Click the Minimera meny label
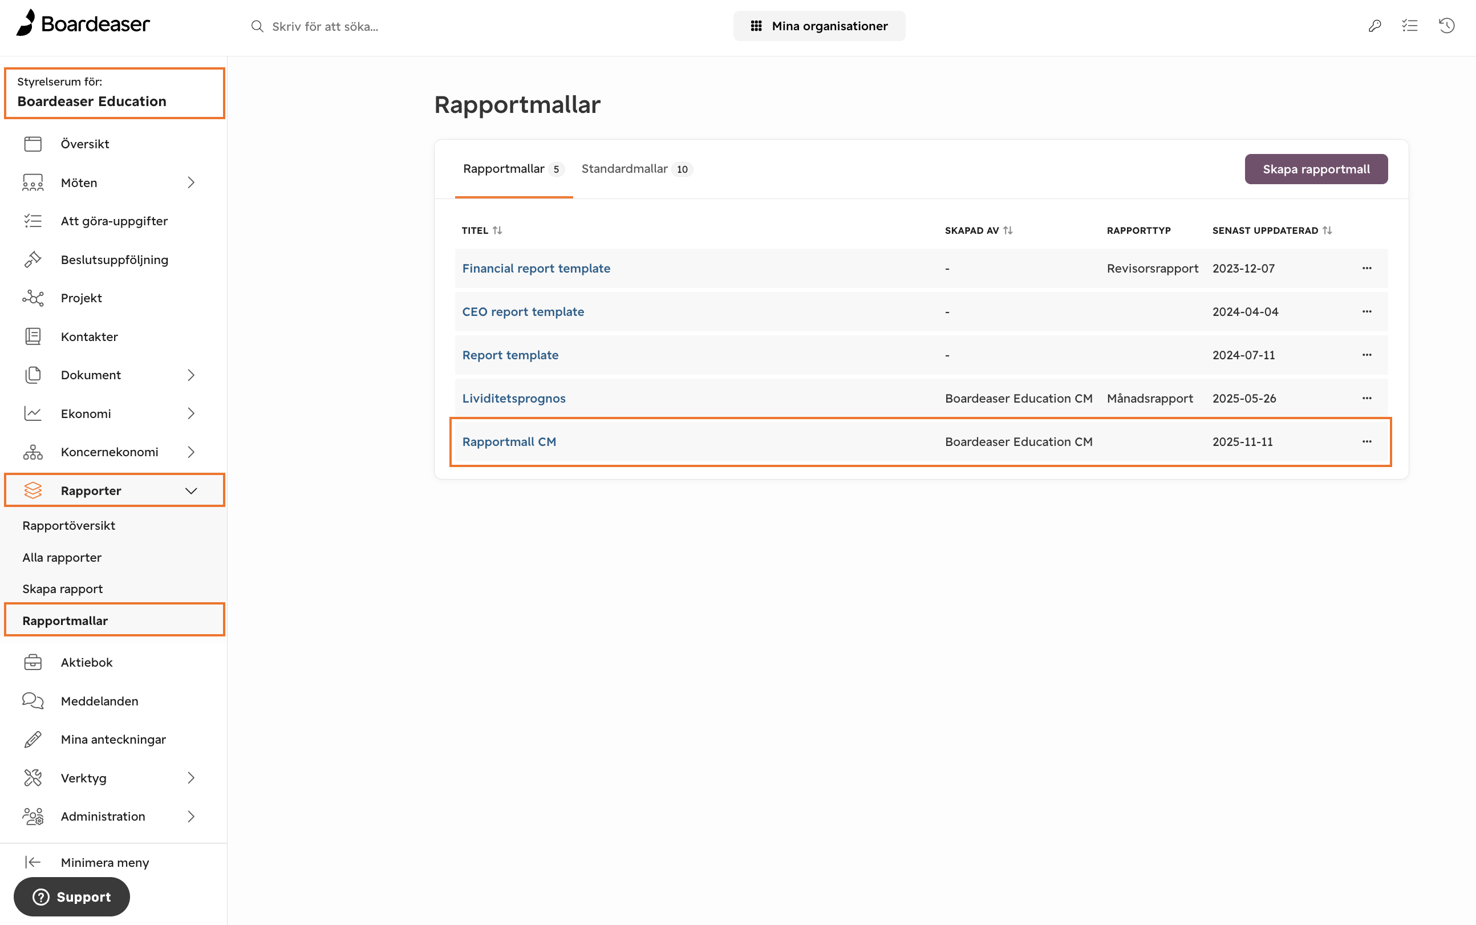Image resolution: width=1476 pixels, height=925 pixels. (x=104, y=863)
